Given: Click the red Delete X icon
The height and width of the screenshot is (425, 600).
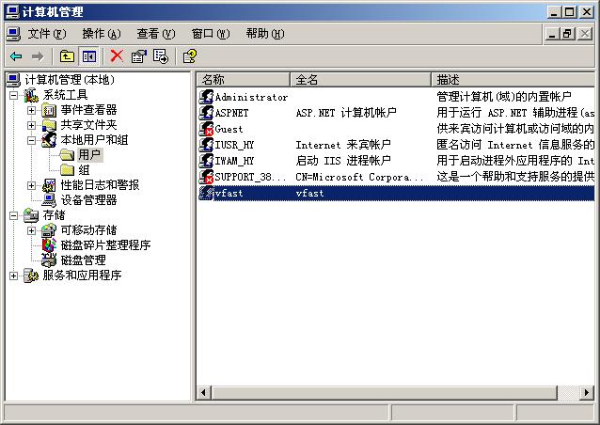Looking at the screenshot, I should (117, 56).
